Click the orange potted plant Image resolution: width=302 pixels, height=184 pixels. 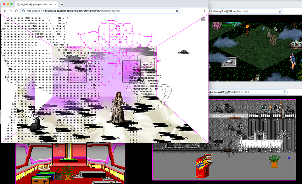(x=274, y=161)
